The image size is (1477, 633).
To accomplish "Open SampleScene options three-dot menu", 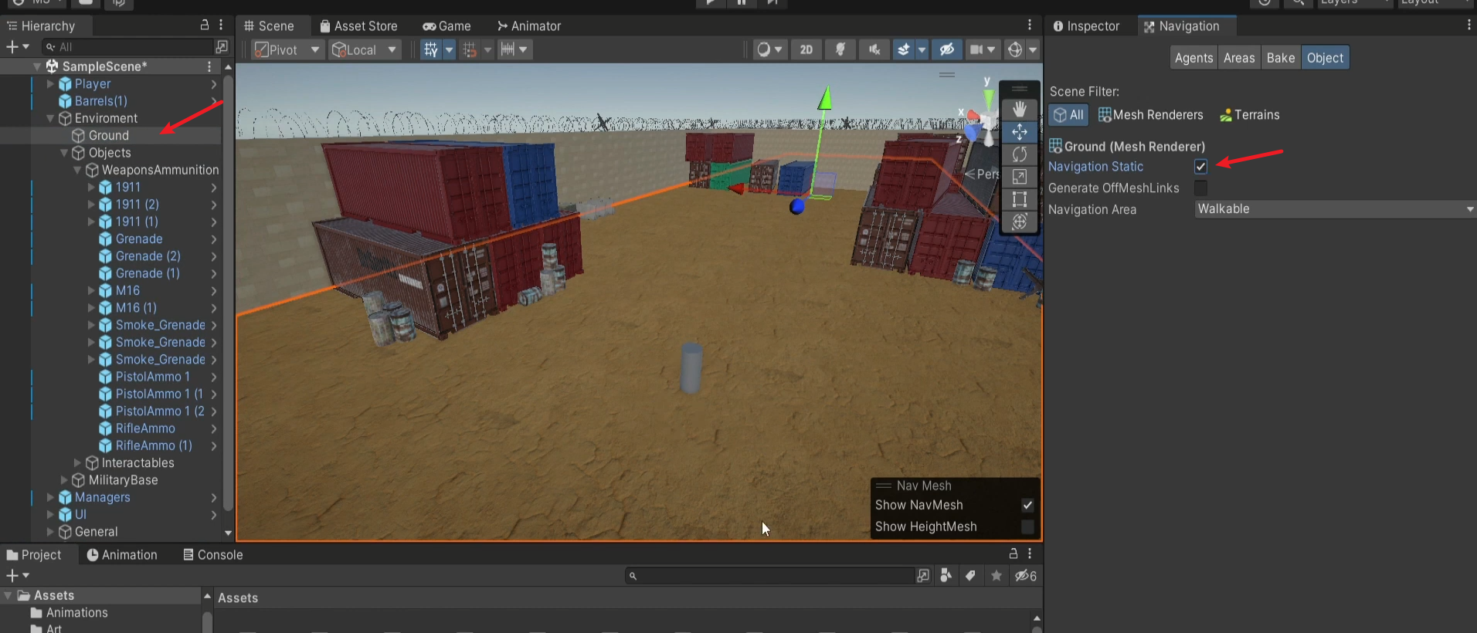I will [x=209, y=66].
